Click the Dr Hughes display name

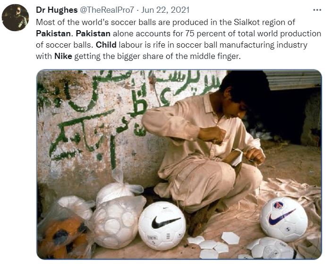point(57,10)
